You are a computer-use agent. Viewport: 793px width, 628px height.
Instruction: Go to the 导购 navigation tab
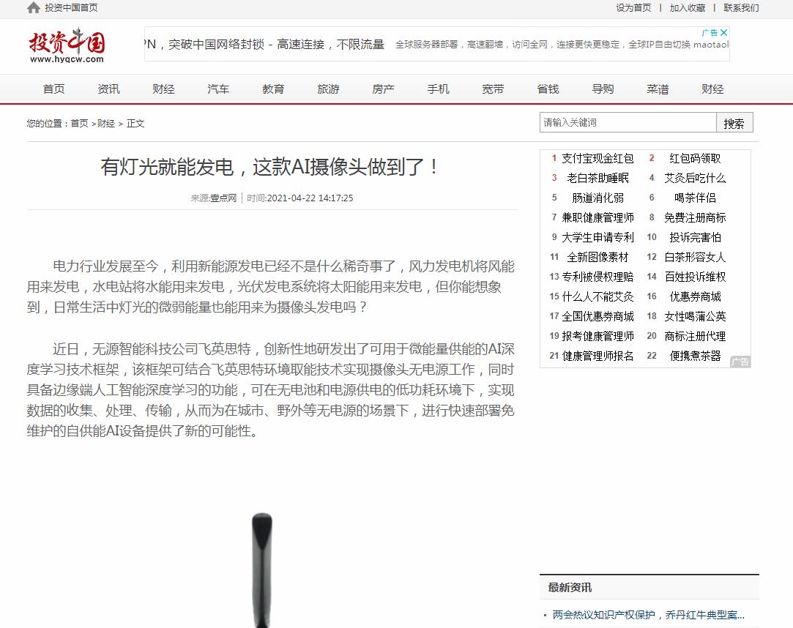coord(603,89)
